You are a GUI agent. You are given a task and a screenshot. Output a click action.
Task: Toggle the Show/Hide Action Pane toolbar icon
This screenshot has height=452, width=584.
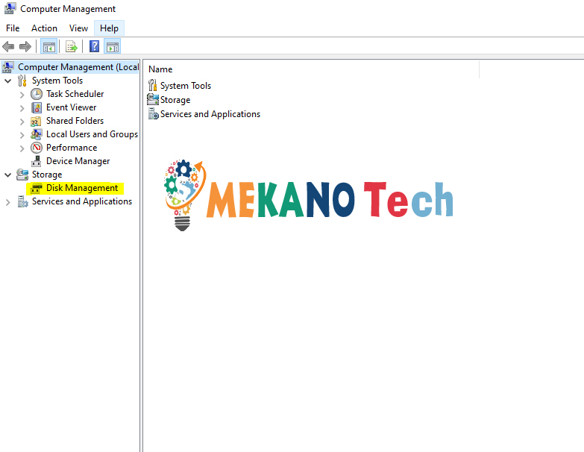coord(113,46)
